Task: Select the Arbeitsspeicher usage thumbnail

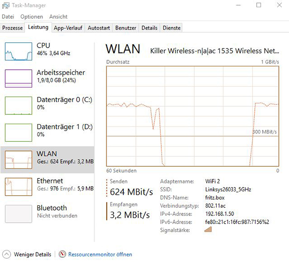Action: coord(18,78)
